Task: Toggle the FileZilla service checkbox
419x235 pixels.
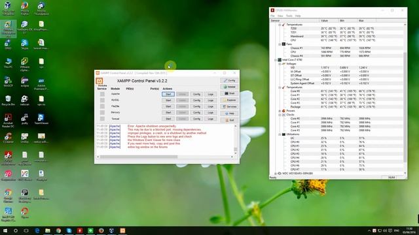Action: [102, 106]
